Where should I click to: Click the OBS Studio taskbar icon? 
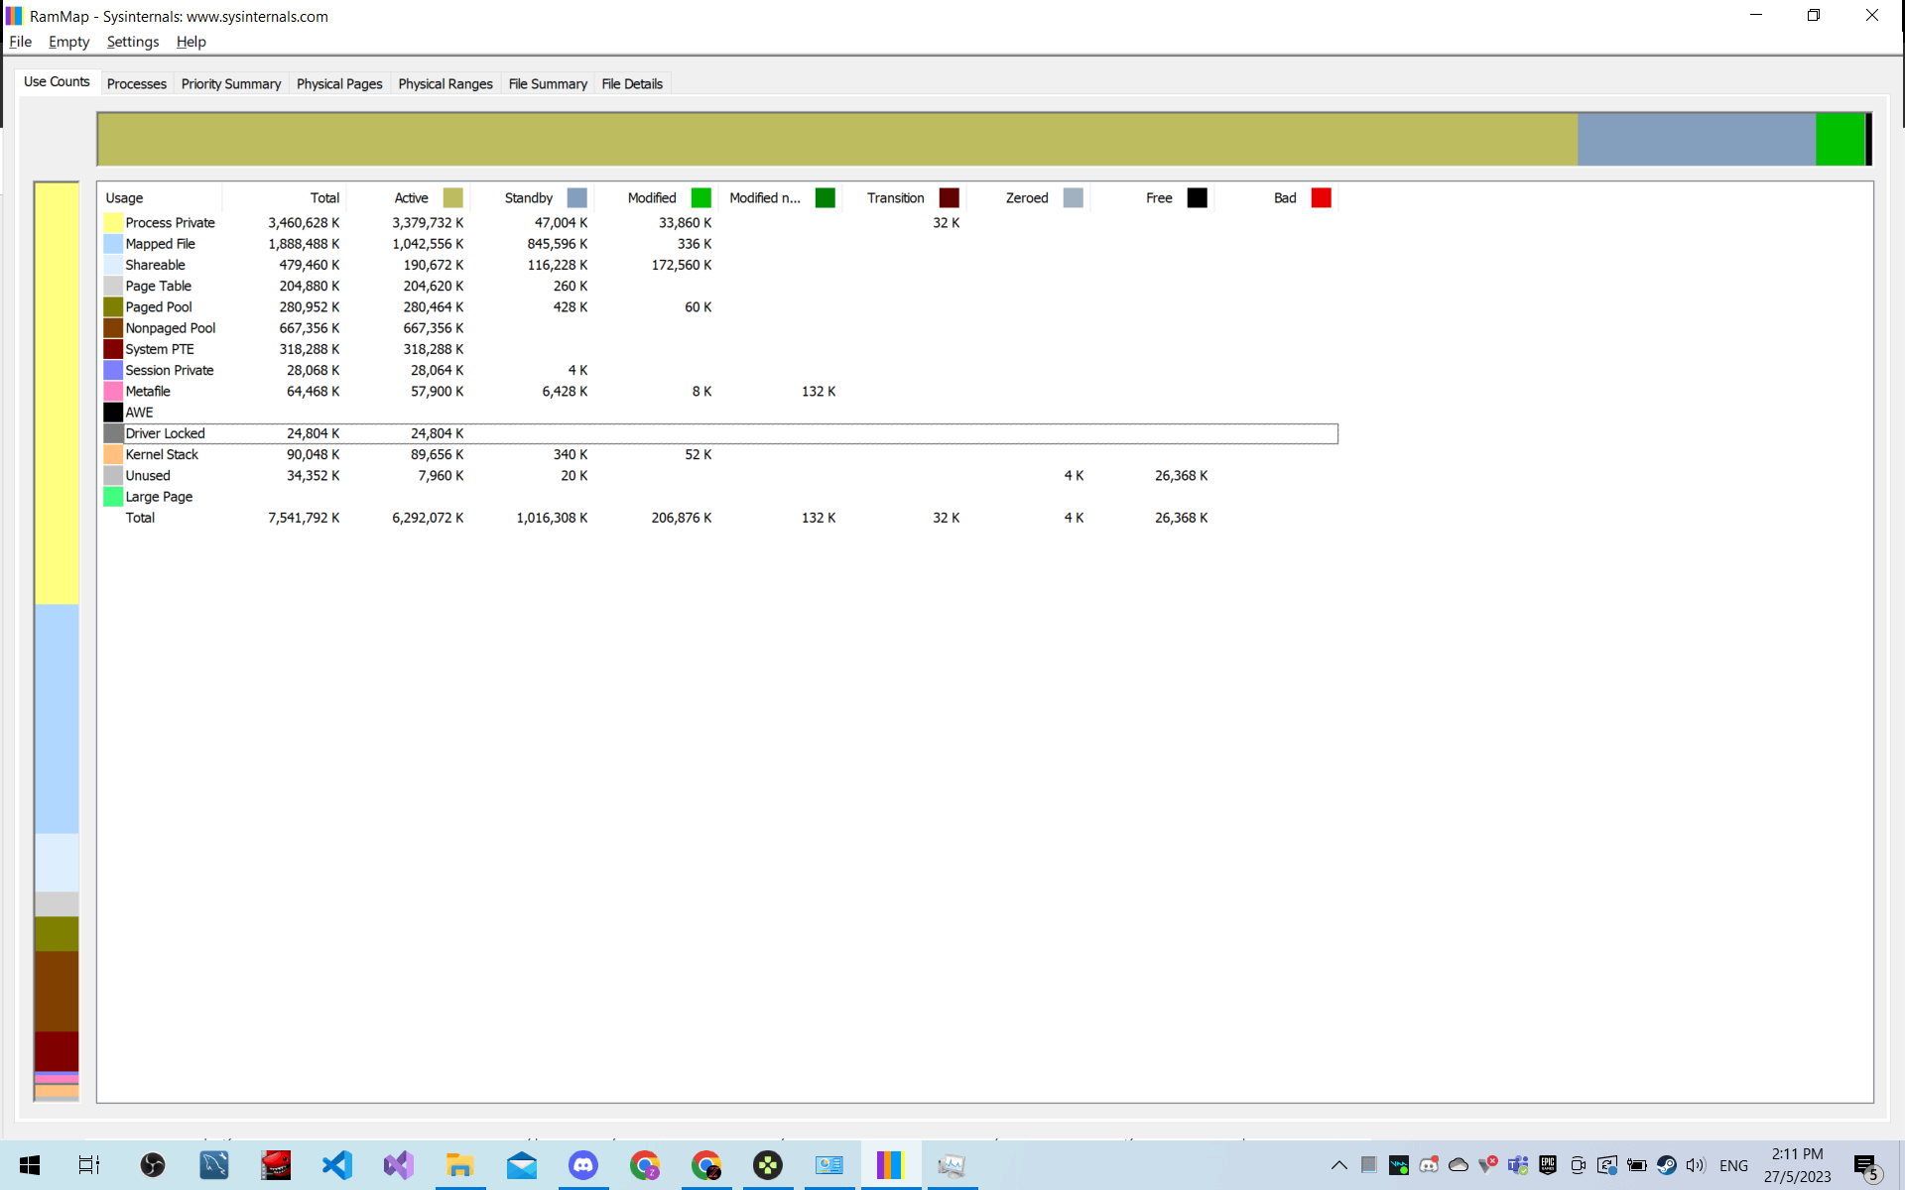153,1165
